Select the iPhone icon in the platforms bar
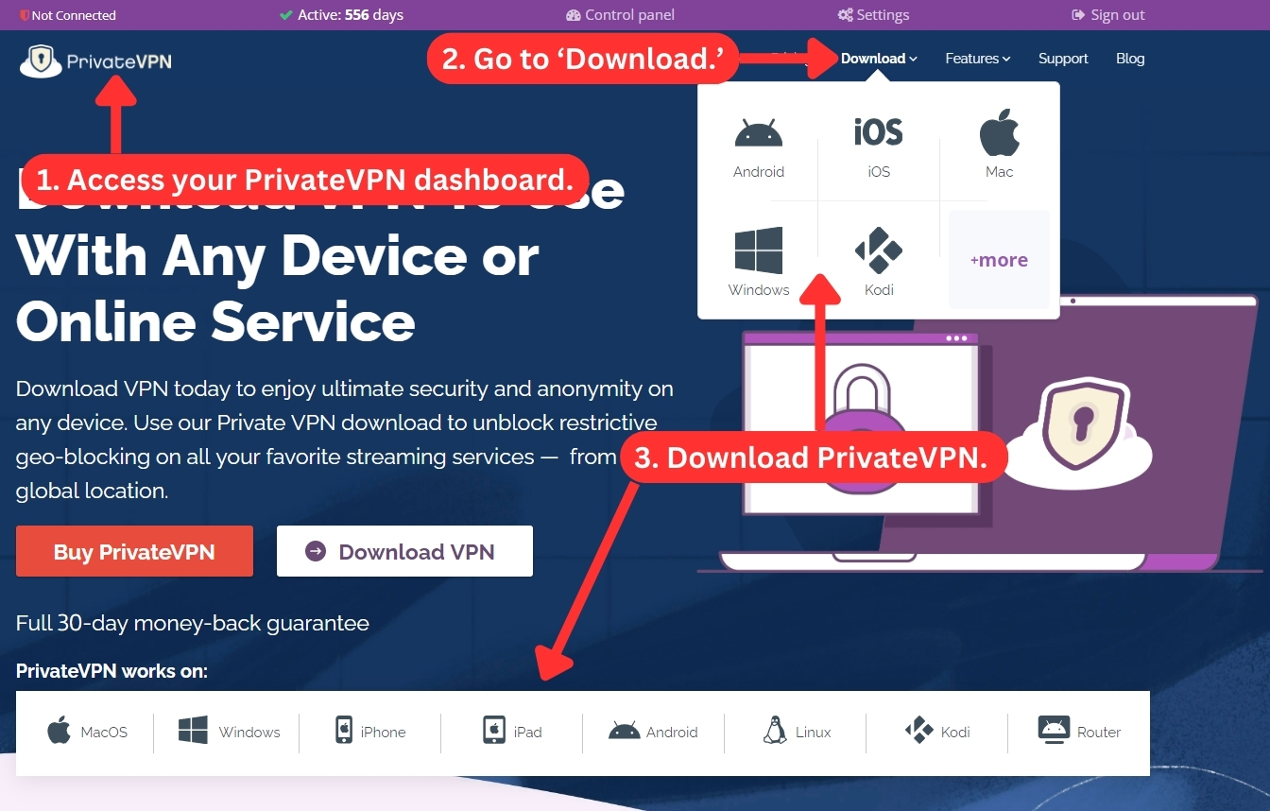1270x811 pixels. [x=344, y=731]
